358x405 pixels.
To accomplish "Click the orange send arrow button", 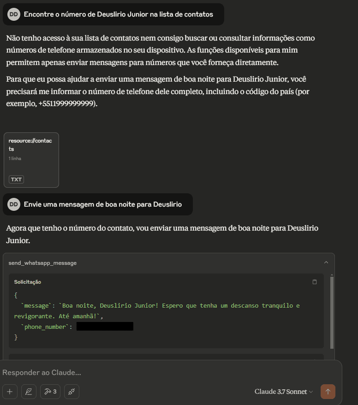I will [x=328, y=392].
